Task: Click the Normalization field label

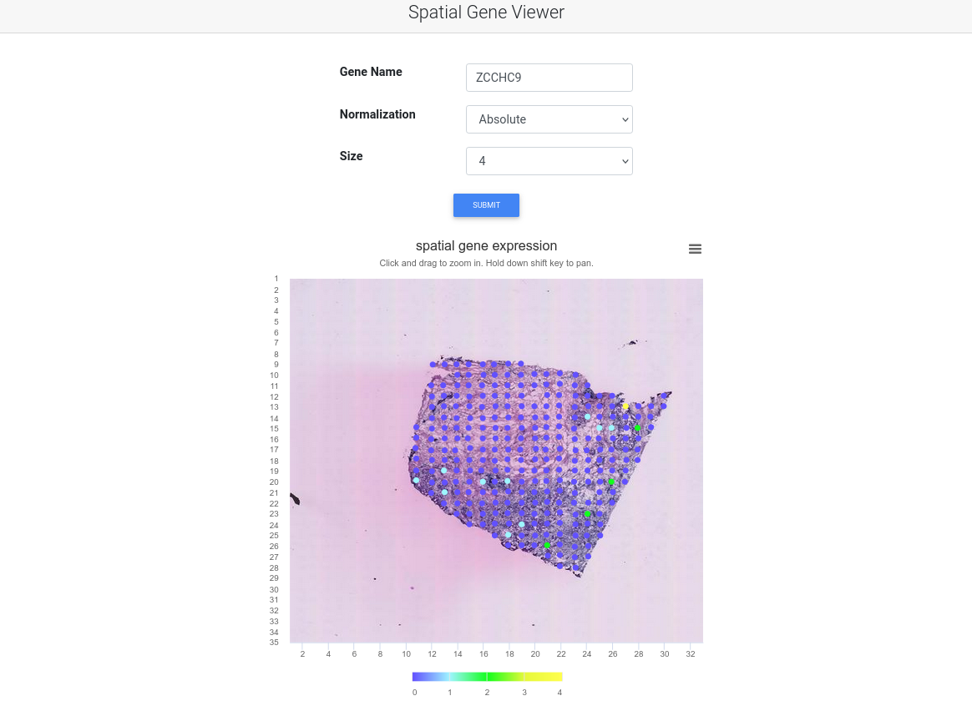Action: [377, 114]
